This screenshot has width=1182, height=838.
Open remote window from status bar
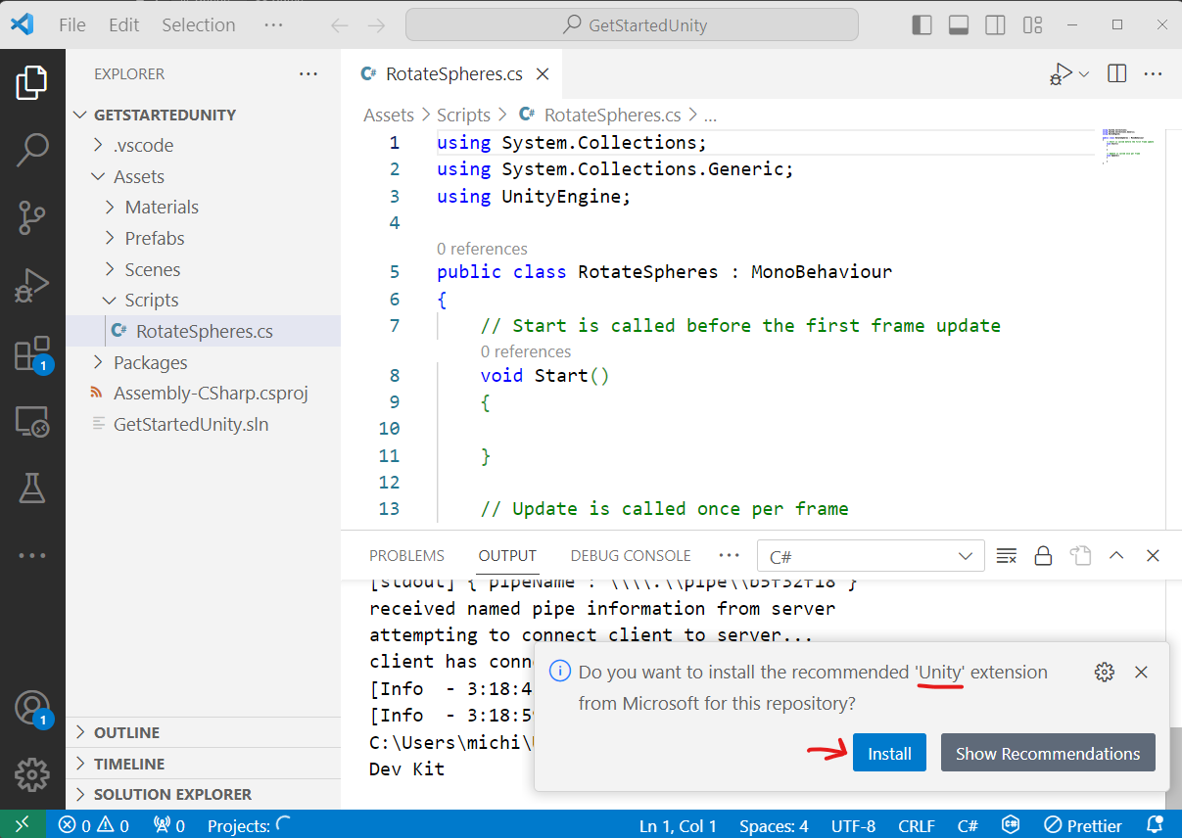coord(22,825)
